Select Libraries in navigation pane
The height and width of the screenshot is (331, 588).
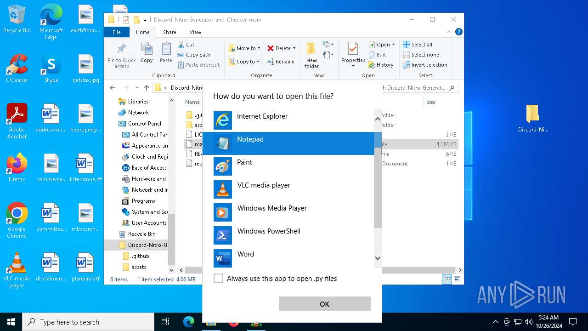tap(138, 102)
